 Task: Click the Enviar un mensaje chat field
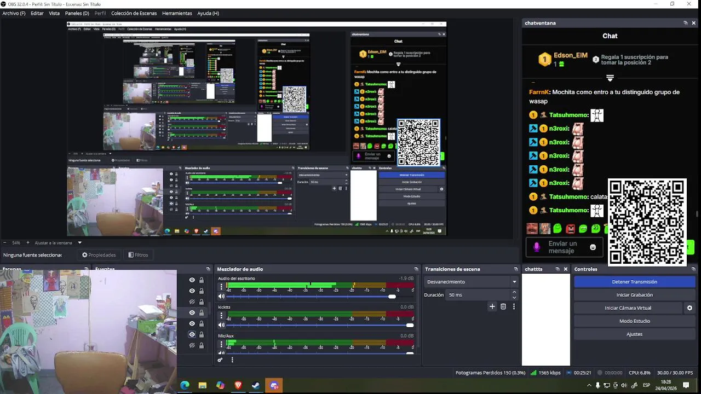[x=564, y=247]
